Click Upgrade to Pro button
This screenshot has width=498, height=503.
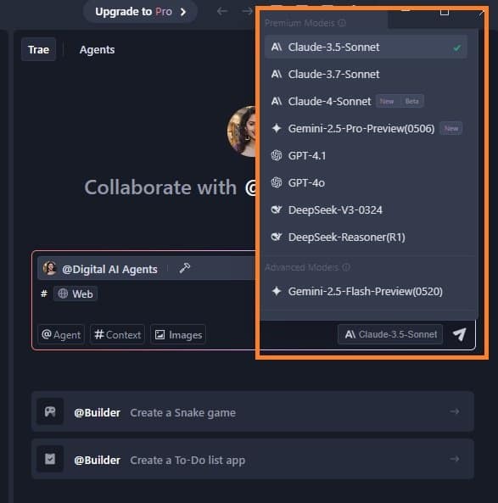point(140,12)
